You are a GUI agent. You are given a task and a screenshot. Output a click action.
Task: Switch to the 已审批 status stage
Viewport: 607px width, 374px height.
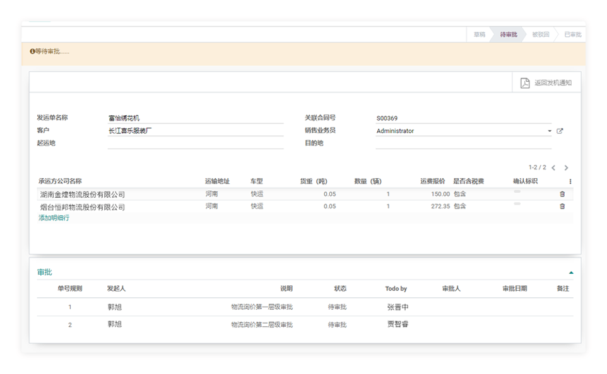(572, 35)
